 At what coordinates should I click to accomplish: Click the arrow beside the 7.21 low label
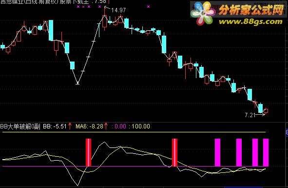pyautogui.click(x=260, y=115)
